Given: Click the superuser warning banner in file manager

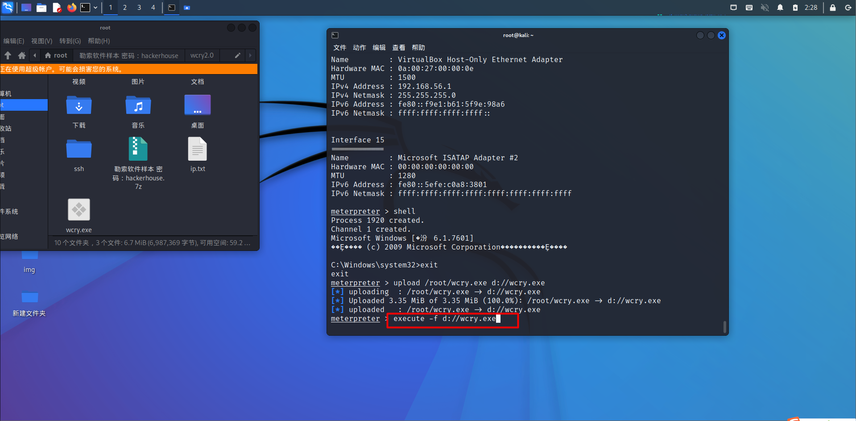Looking at the screenshot, I should click(128, 69).
